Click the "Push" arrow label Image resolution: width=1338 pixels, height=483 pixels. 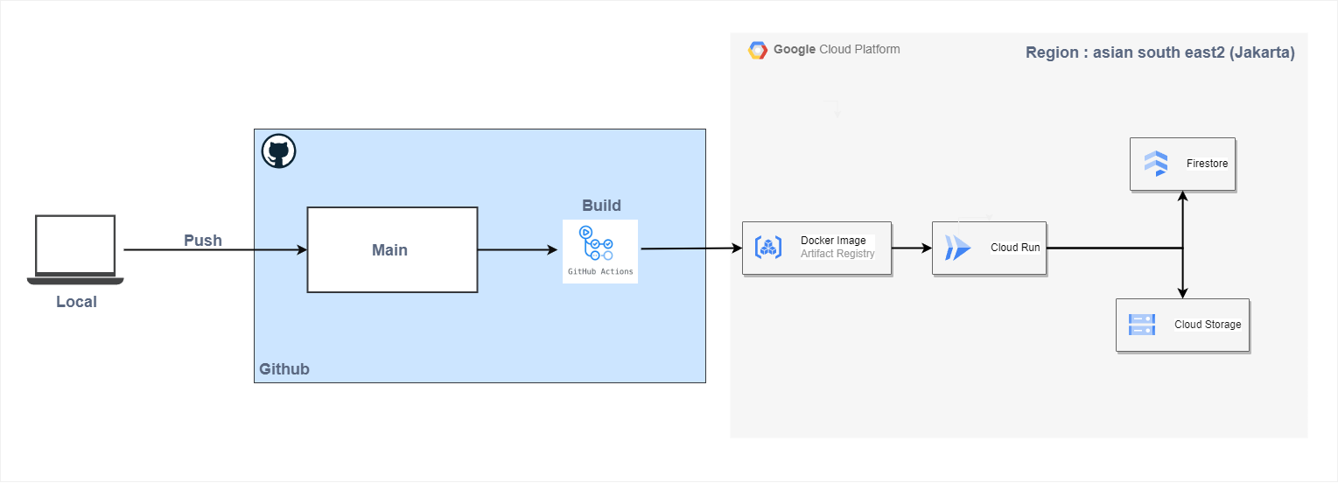coord(203,241)
